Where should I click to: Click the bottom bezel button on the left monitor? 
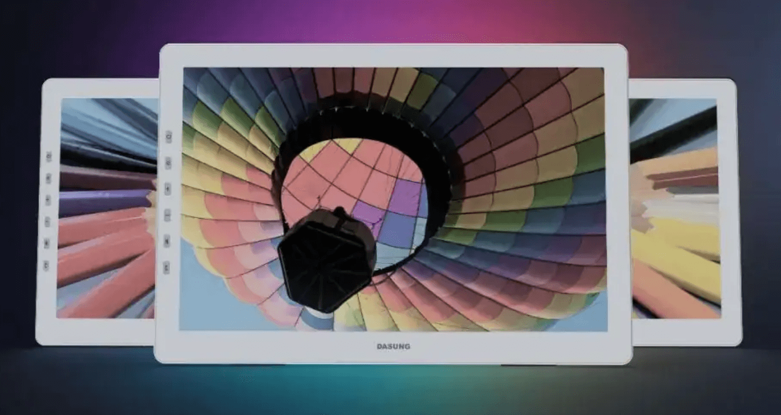pos(46,265)
